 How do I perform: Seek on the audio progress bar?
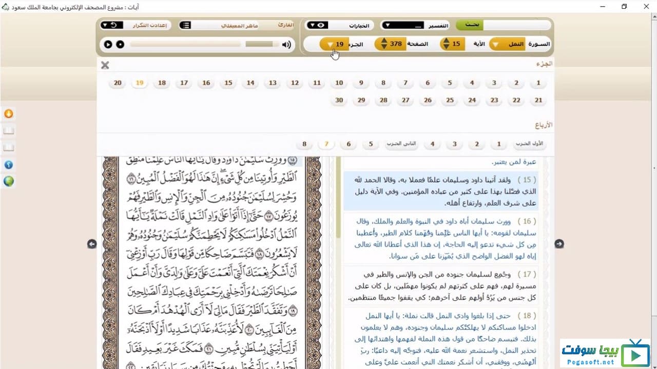click(185, 45)
